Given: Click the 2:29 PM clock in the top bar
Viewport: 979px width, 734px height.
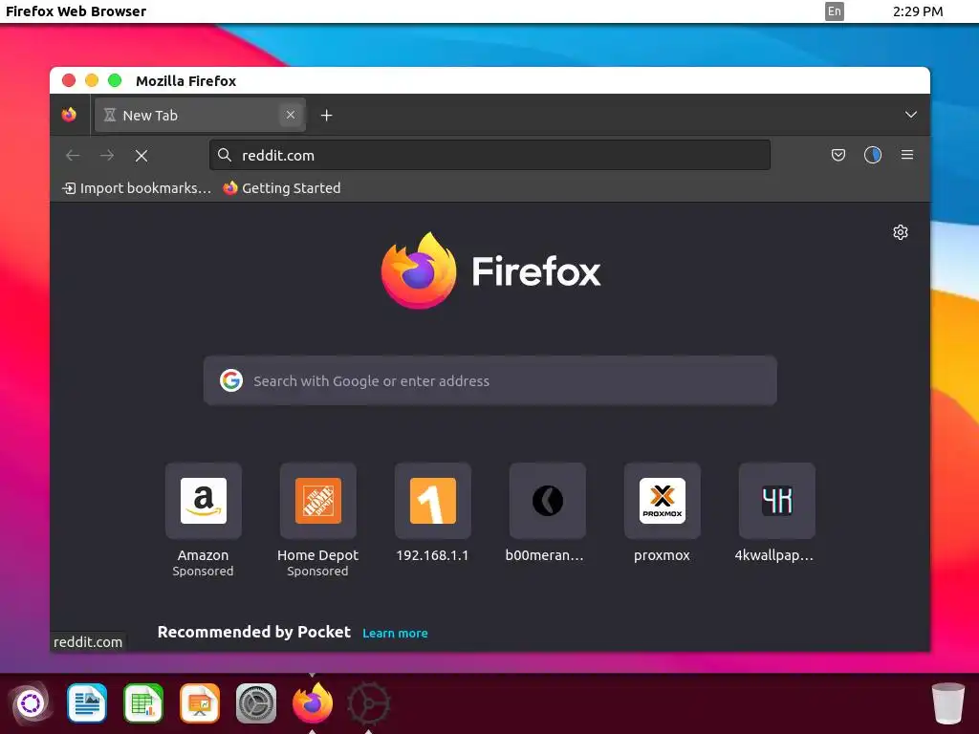Looking at the screenshot, I should pyautogui.click(x=917, y=11).
